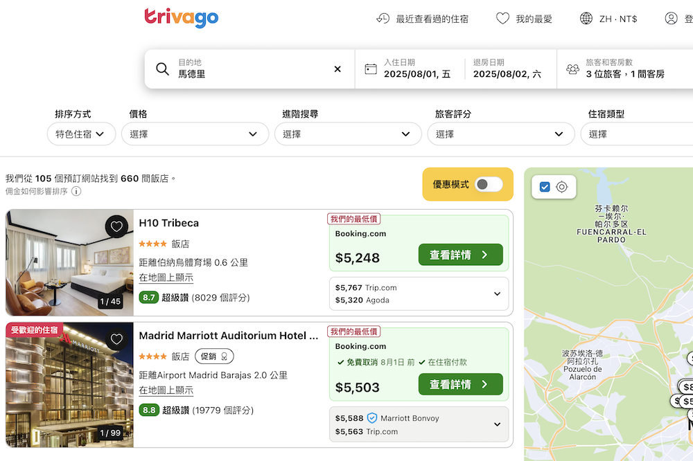The height and width of the screenshot is (461, 693).
Task: Open the 價格 price filter dropdown
Action: pos(195,134)
